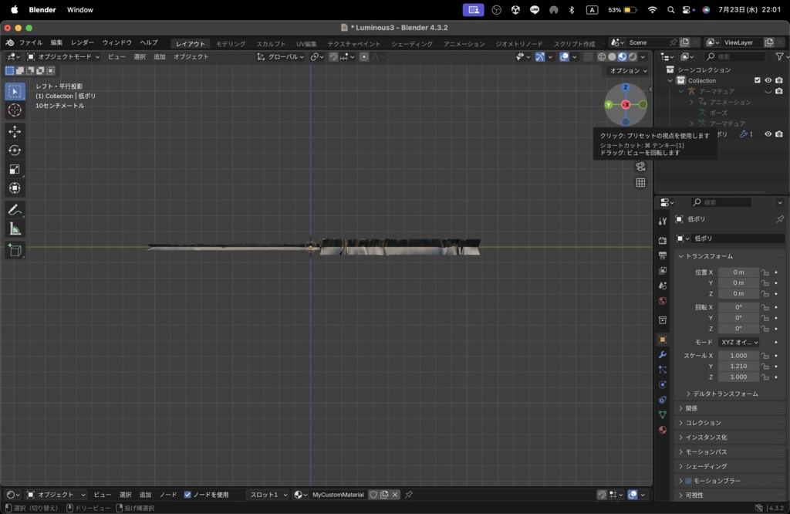790x514 pixels.
Task: Open the Options dropdown in viewport
Action: tap(628, 70)
